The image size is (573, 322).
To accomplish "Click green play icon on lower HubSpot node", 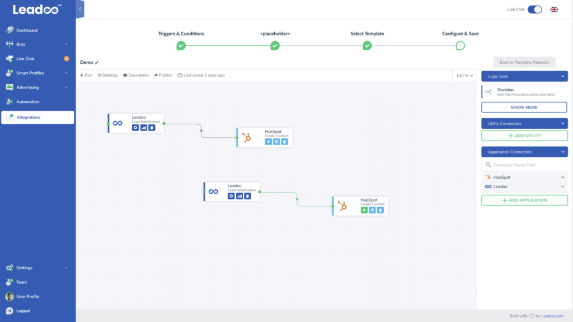I will (x=364, y=210).
